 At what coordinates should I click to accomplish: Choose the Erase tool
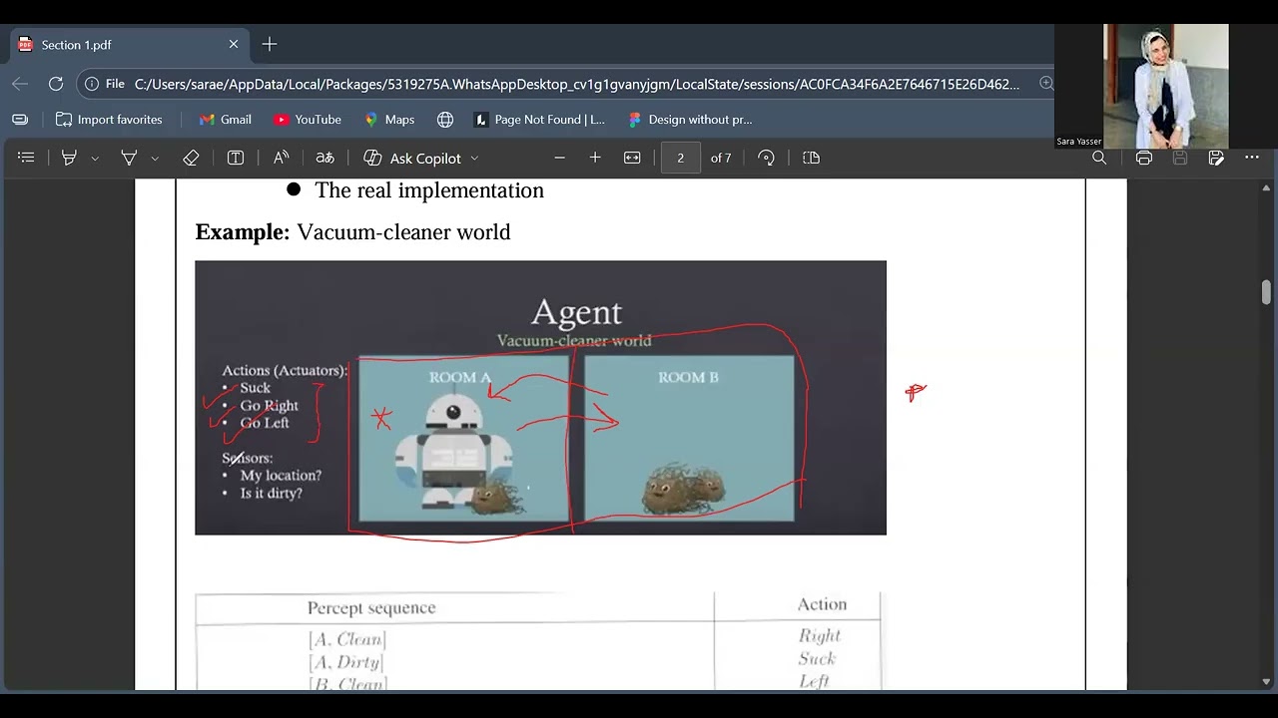click(x=191, y=158)
